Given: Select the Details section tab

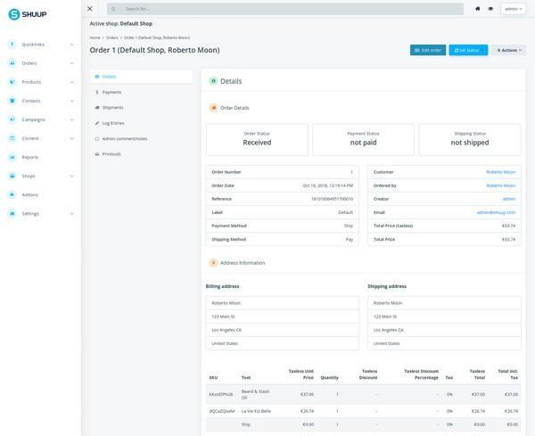Looking at the screenshot, I should (x=142, y=77).
